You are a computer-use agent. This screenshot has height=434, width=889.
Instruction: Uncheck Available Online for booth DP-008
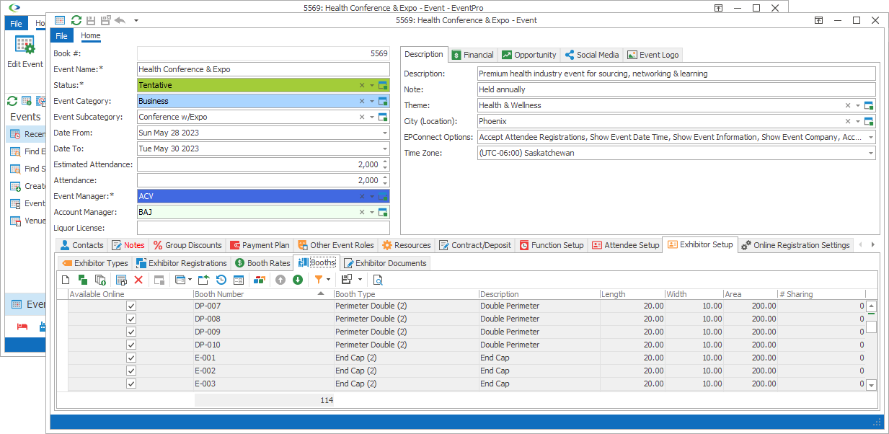click(131, 319)
